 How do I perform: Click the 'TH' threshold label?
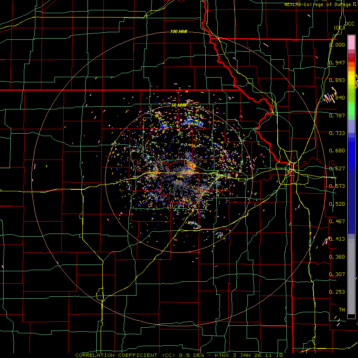[x=342, y=310]
